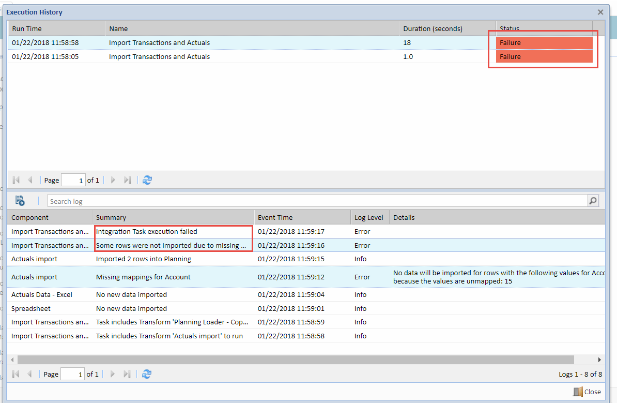The image size is (617, 403).
Task: Click event time 01/22/2018 11:59:17
Action: (x=291, y=231)
